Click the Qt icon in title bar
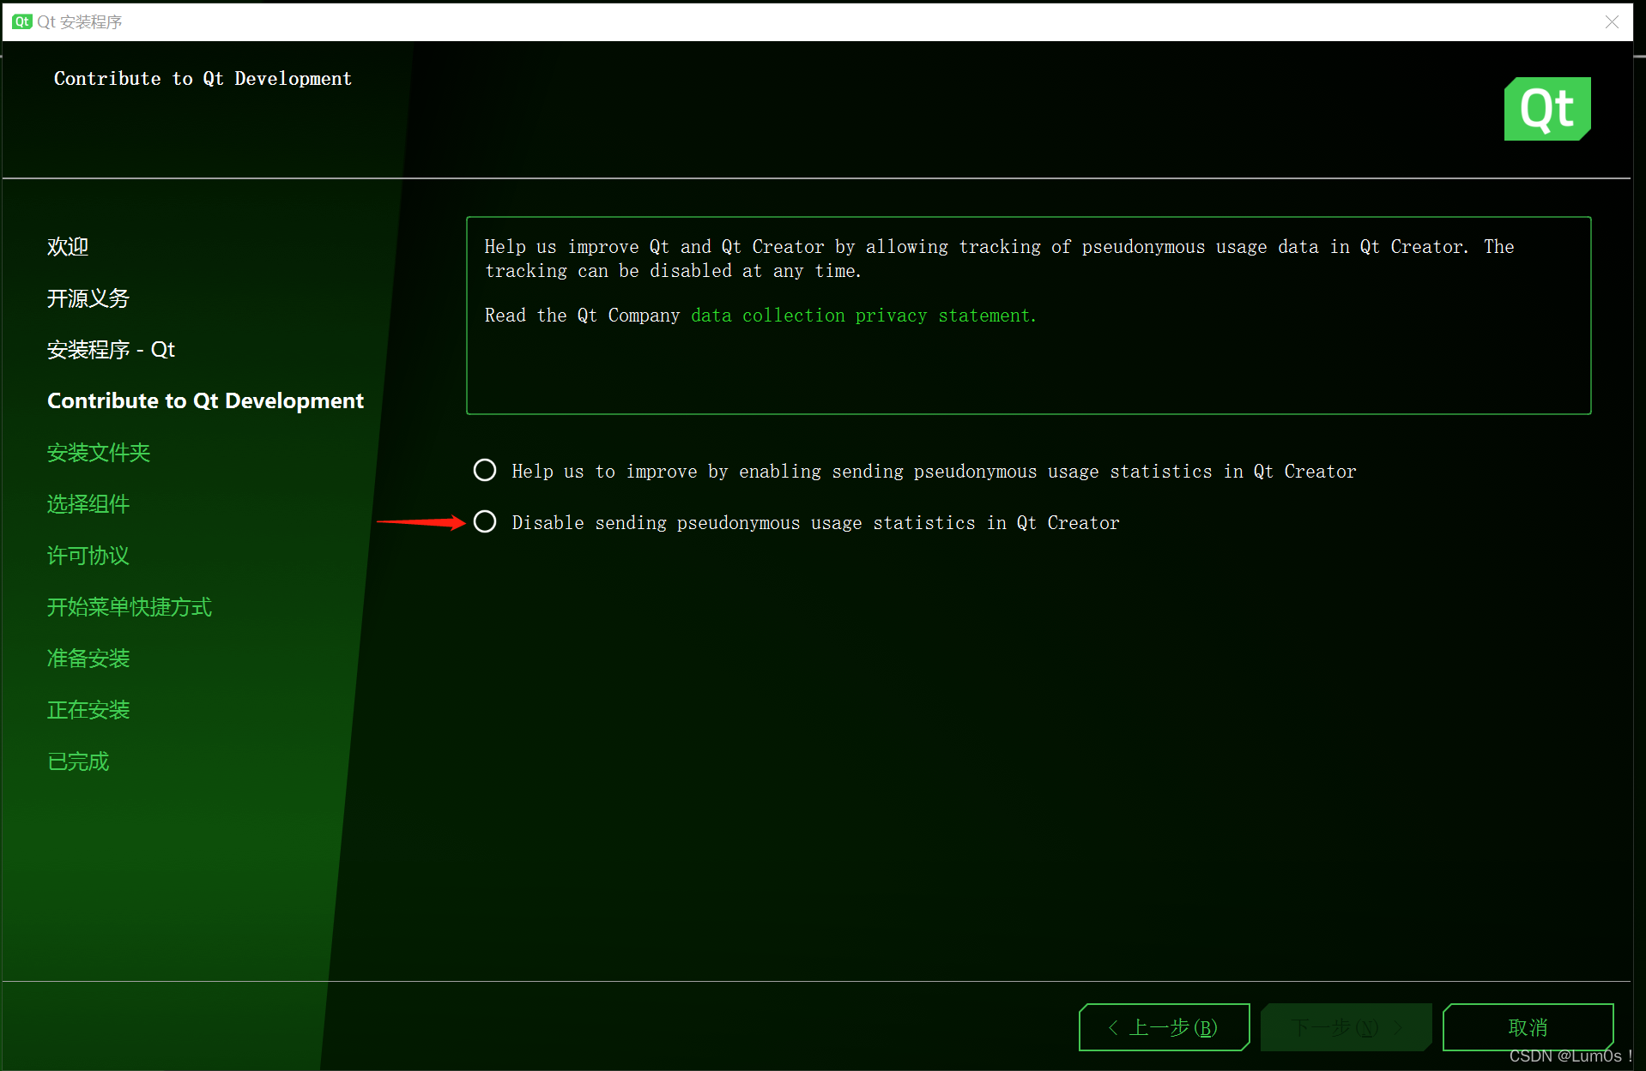 pyautogui.click(x=22, y=21)
